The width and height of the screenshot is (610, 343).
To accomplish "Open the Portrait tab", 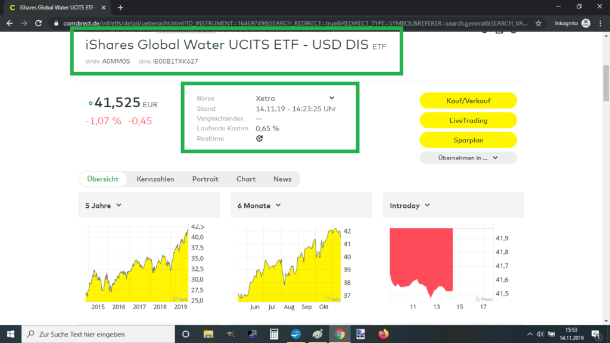I will [x=205, y=179].
